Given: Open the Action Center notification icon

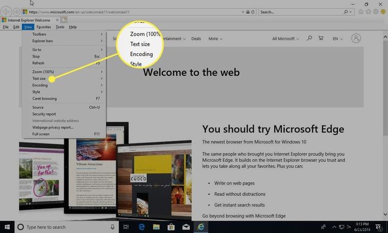Looking at the screenshot, I should pyautogui.click(x=378, y=227).
